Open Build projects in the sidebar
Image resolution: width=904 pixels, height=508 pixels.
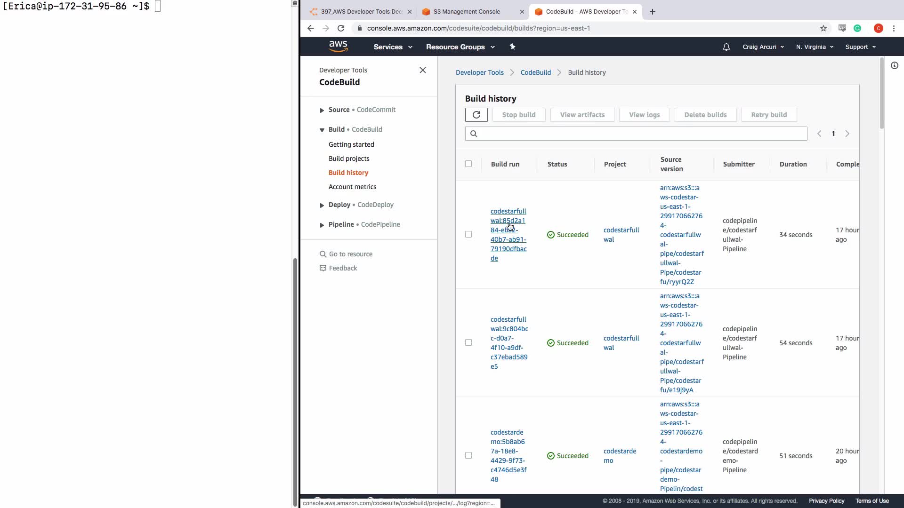coord(348,159)
